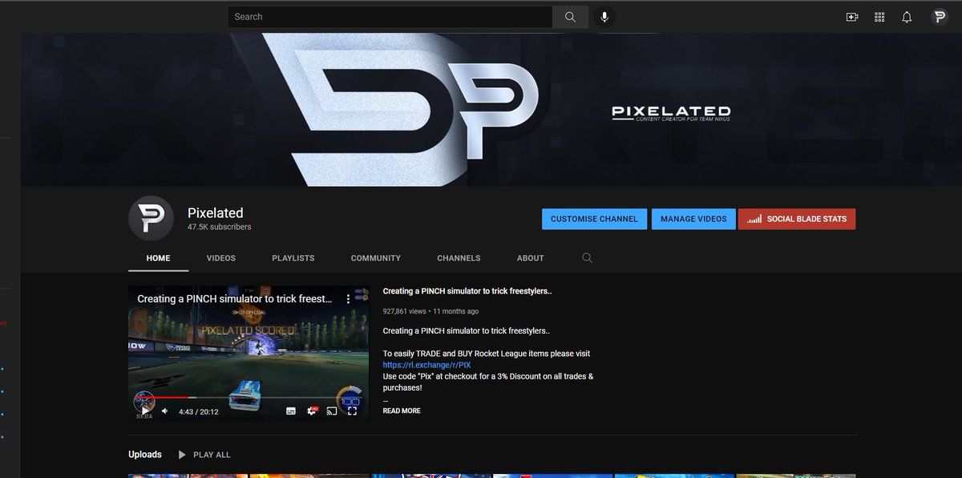Play the video with the play button
The height and width of the screenshot is (478, 962).
click(x=144, y=410)
